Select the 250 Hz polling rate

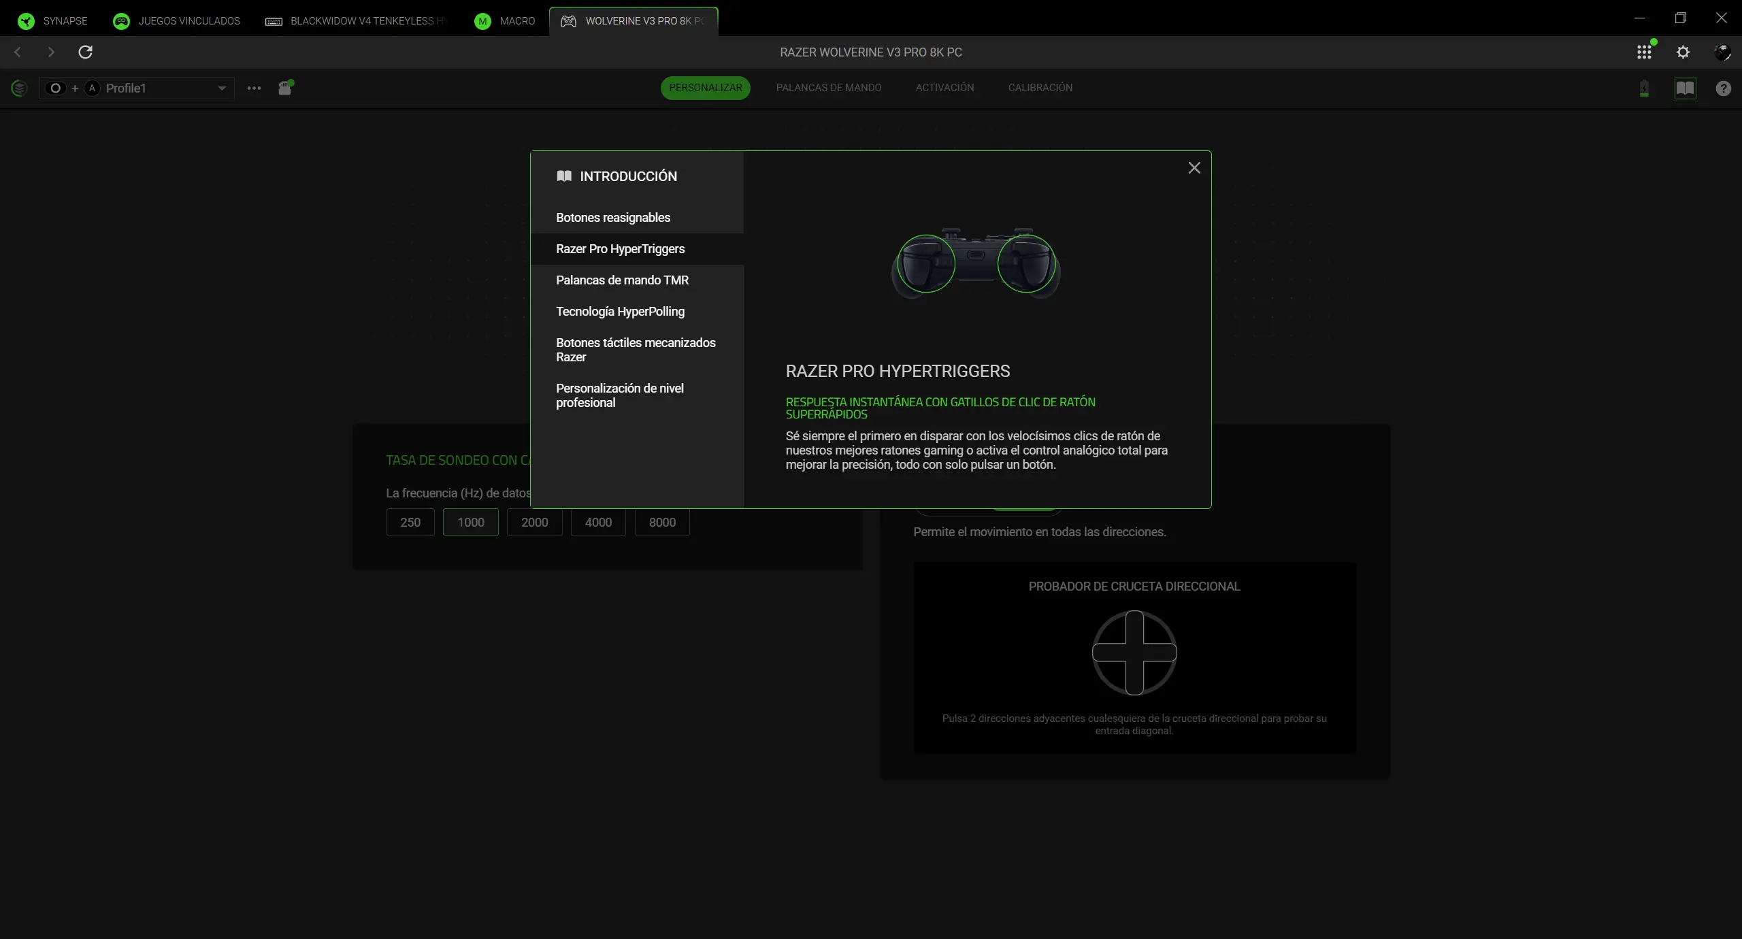tap(410, 523)
